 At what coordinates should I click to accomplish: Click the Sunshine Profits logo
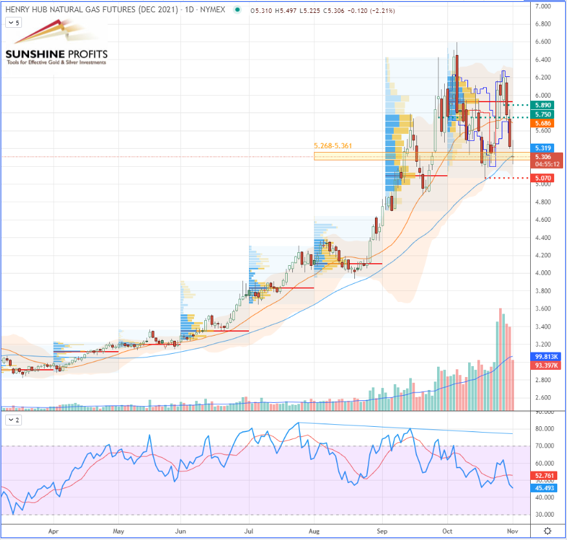coord(56,43)
